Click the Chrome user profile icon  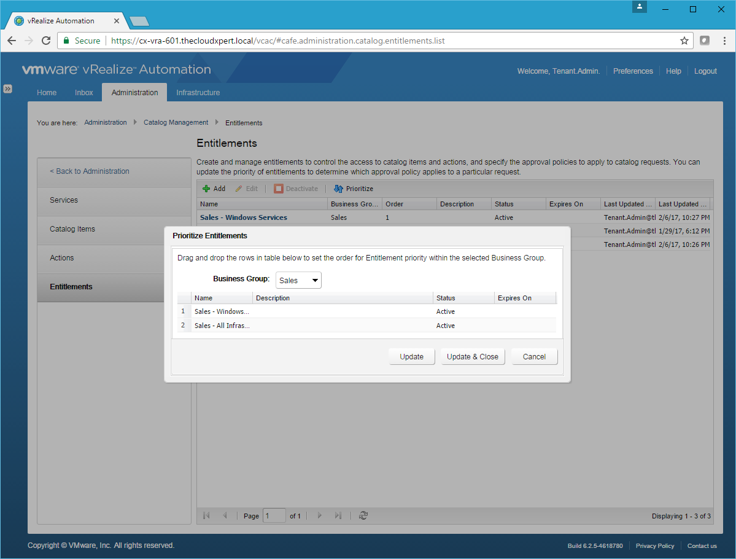(640, 7)
